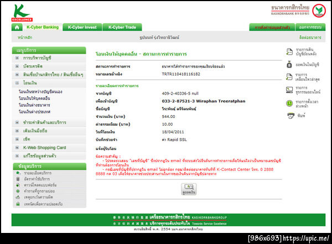Open รายการเดินบัญชีย้อนหลัง statement icon
The image size is (332, 244).
pyautogui.click(x=289, y=51)
